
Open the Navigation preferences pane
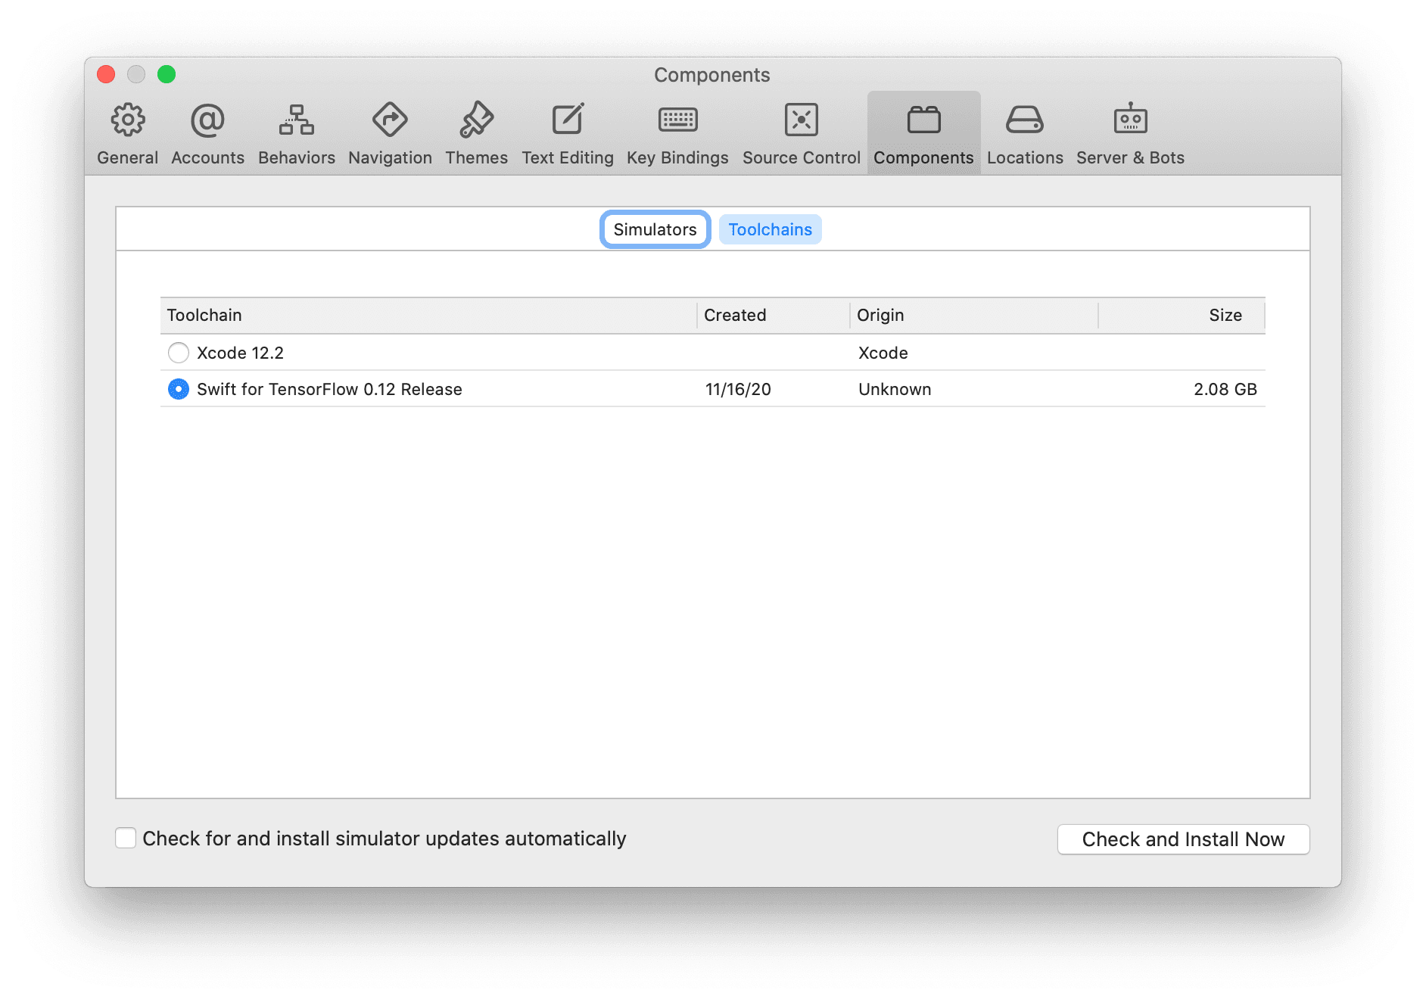click(x=390, y=133)
